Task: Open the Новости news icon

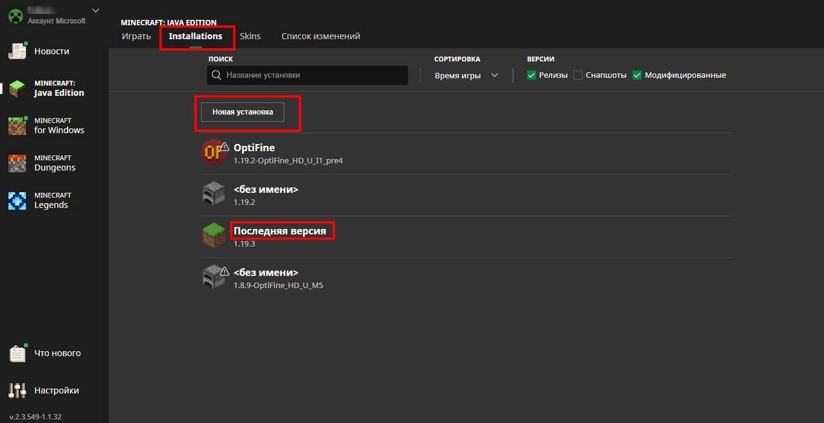Action: tap(17, 51)
